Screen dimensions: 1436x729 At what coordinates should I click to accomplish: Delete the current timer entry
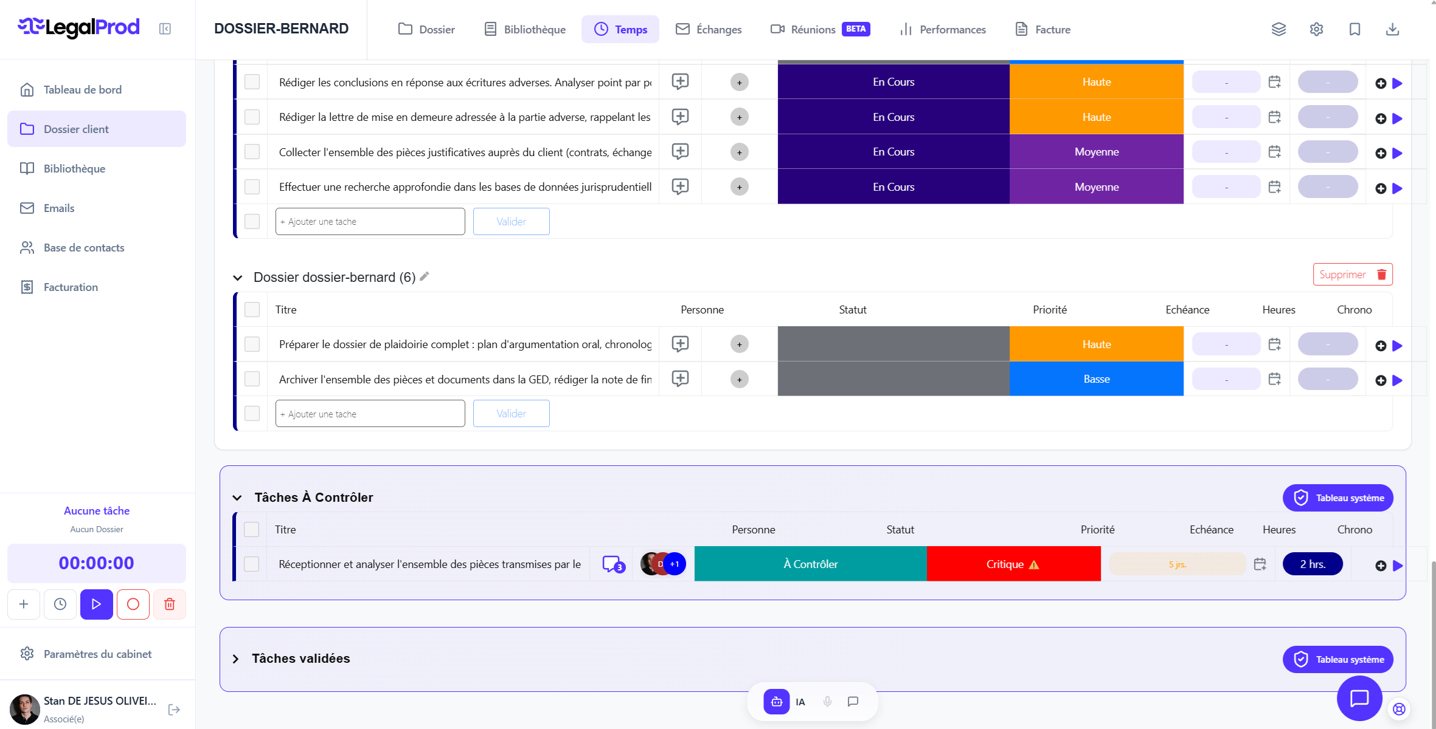point(169,604)
